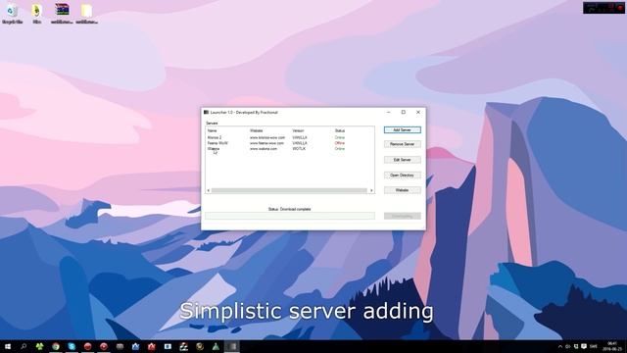Click the Add Server button
Image resolution: width=627 pixels, height=353 pixels.
tap(403, 130)
